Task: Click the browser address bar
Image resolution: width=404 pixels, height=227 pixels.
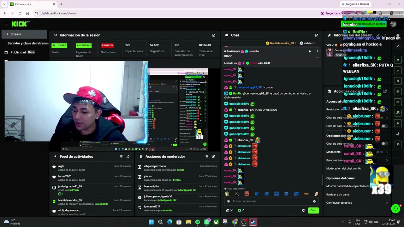Action: click(175, 13)
